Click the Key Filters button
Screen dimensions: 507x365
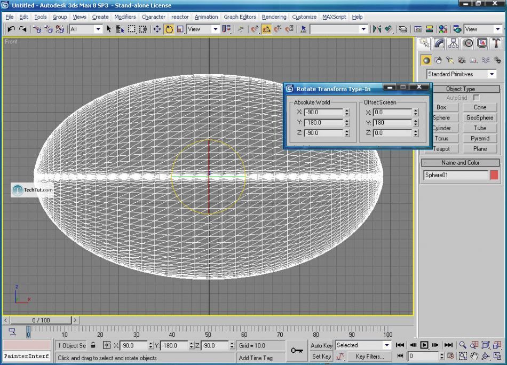click(370, 356)
